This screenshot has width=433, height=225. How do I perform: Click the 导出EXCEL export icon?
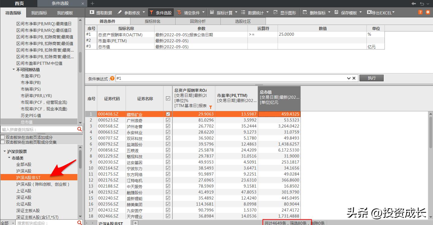(370, 12)
